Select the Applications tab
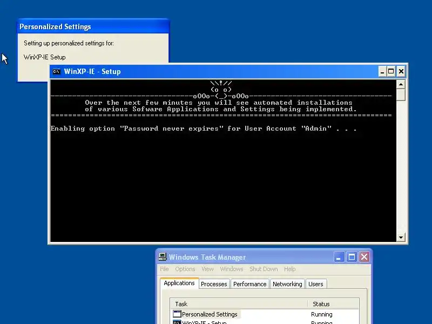The height and width of the screenshot is (324, 432). pyautogui.click(x=179, y=283)
